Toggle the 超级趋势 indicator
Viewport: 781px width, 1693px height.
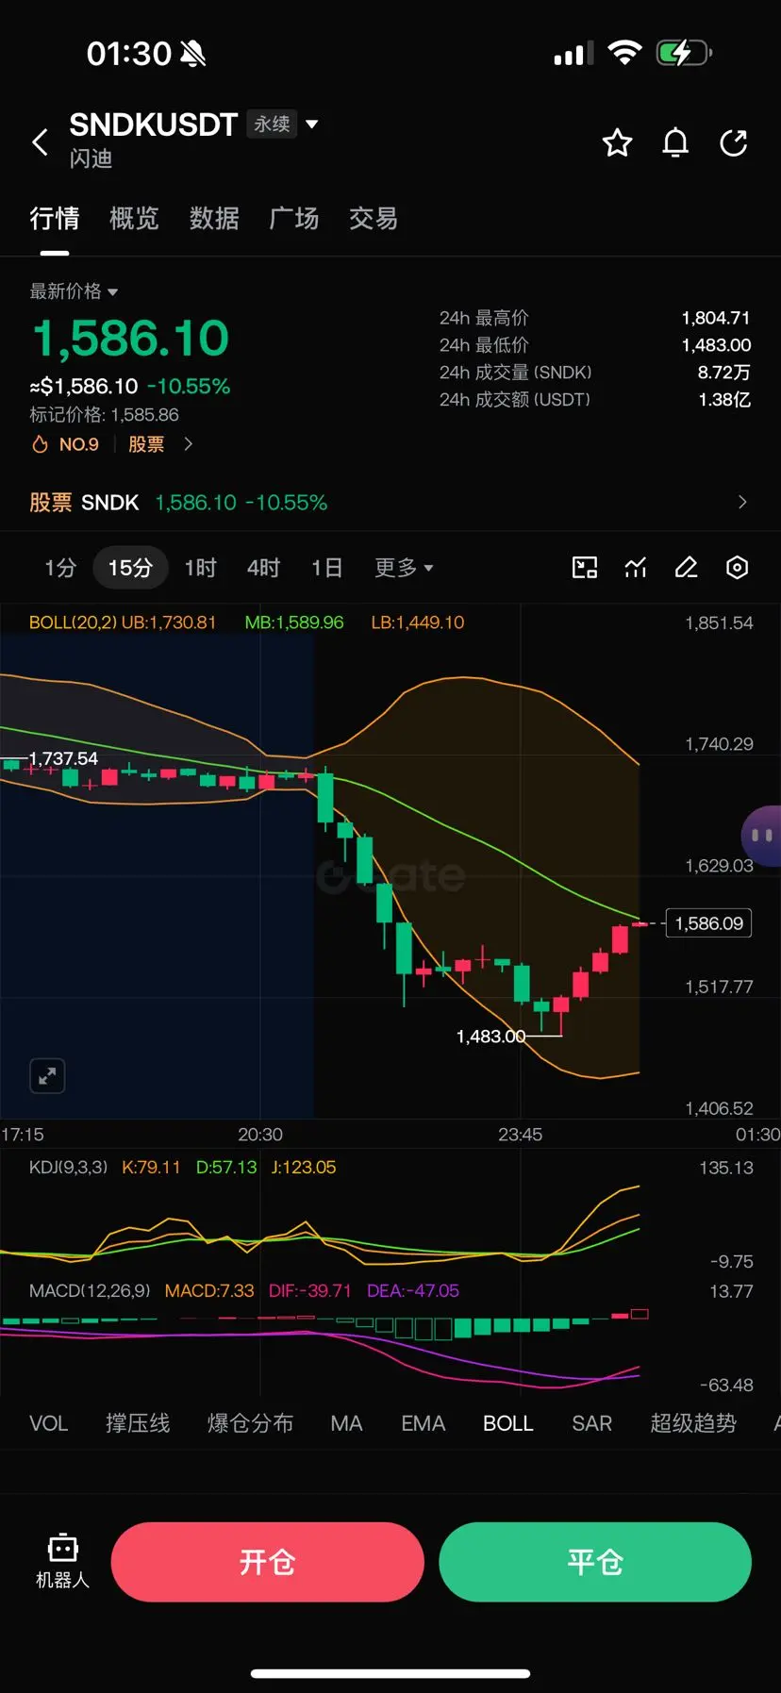(693, 1423)
